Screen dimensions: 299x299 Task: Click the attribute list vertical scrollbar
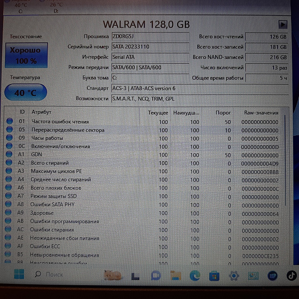(286, 160)
